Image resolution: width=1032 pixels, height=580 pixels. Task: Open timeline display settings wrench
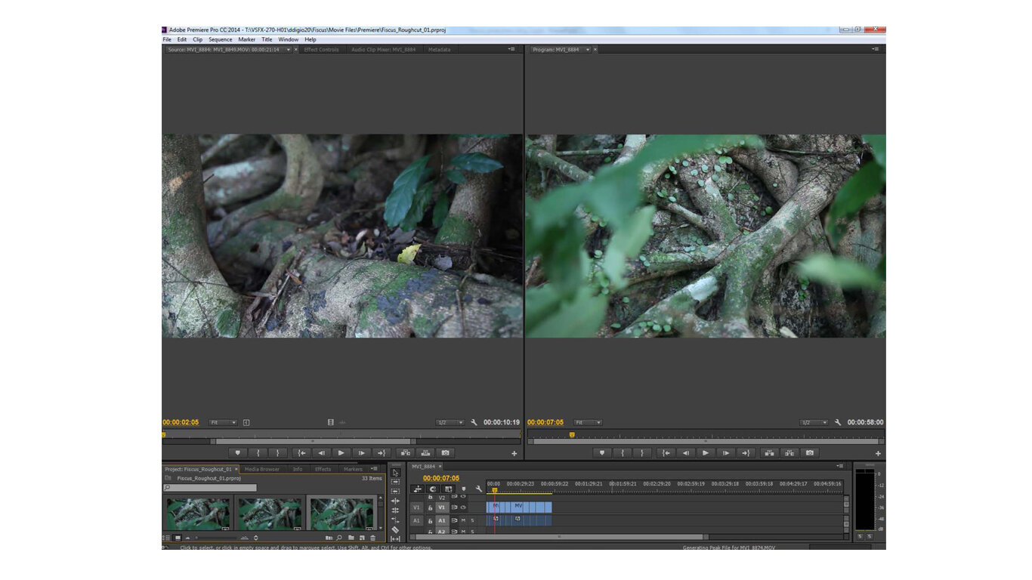pos(478,489)
